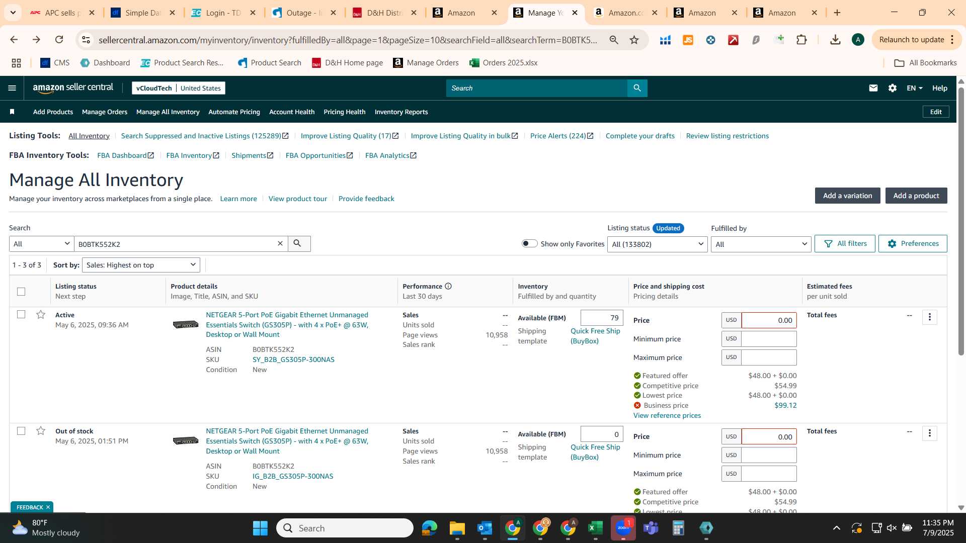Open the settings gear icon
966x543 pixels.
[893, 88]
